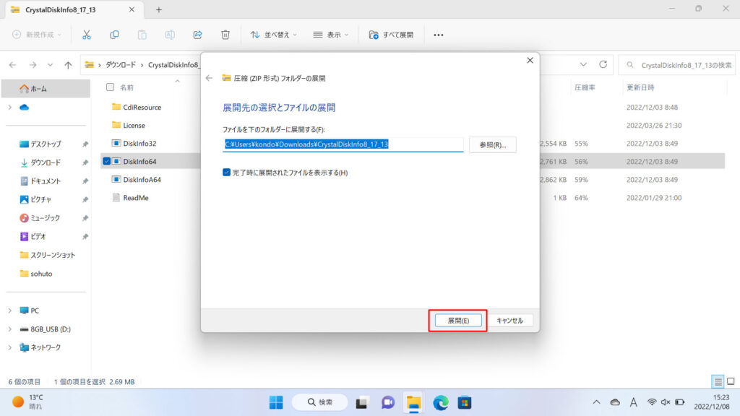This screenshot has width=740, height=416.
Task: Sort by 更新日時 column header
Action: coord(640,87)
